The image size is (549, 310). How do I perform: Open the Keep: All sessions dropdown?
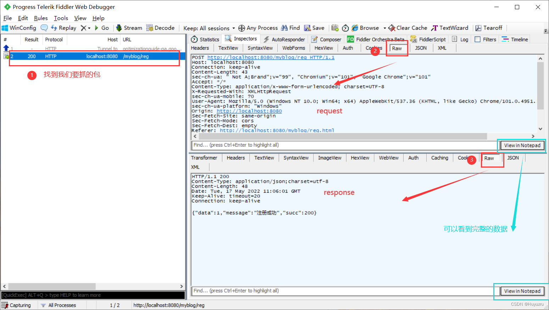209,28
